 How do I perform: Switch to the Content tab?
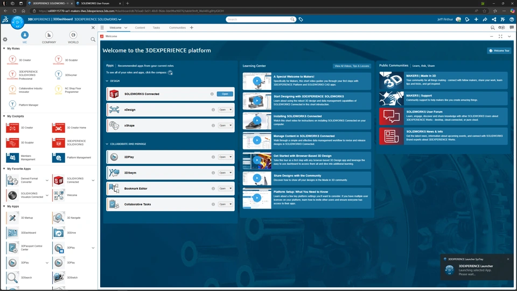pos(140,27)
